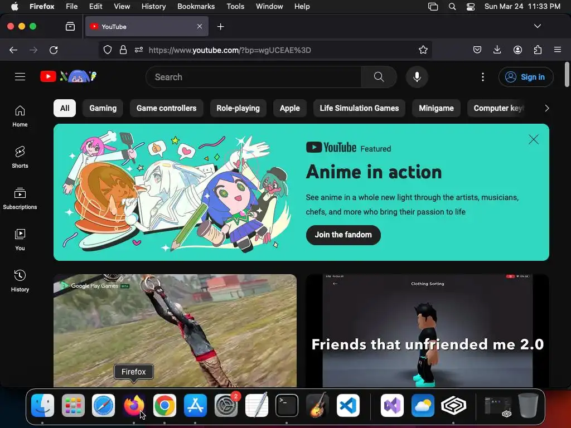571x428 pixels.
Task: Select the Minigame chip
Action: [x=436, y=108]
